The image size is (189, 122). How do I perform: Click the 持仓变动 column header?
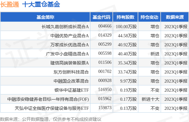tap(149, 17)
